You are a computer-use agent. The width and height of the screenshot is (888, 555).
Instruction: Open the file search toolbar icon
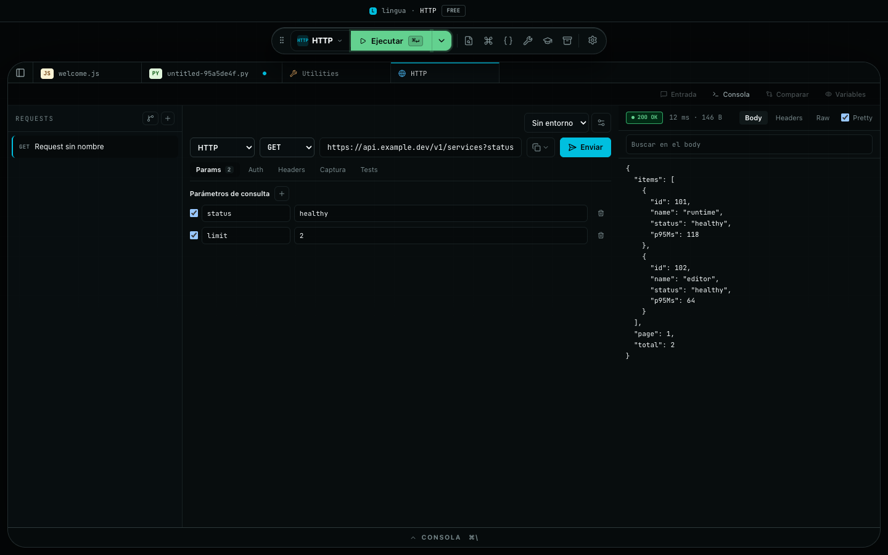coord(469,41)
